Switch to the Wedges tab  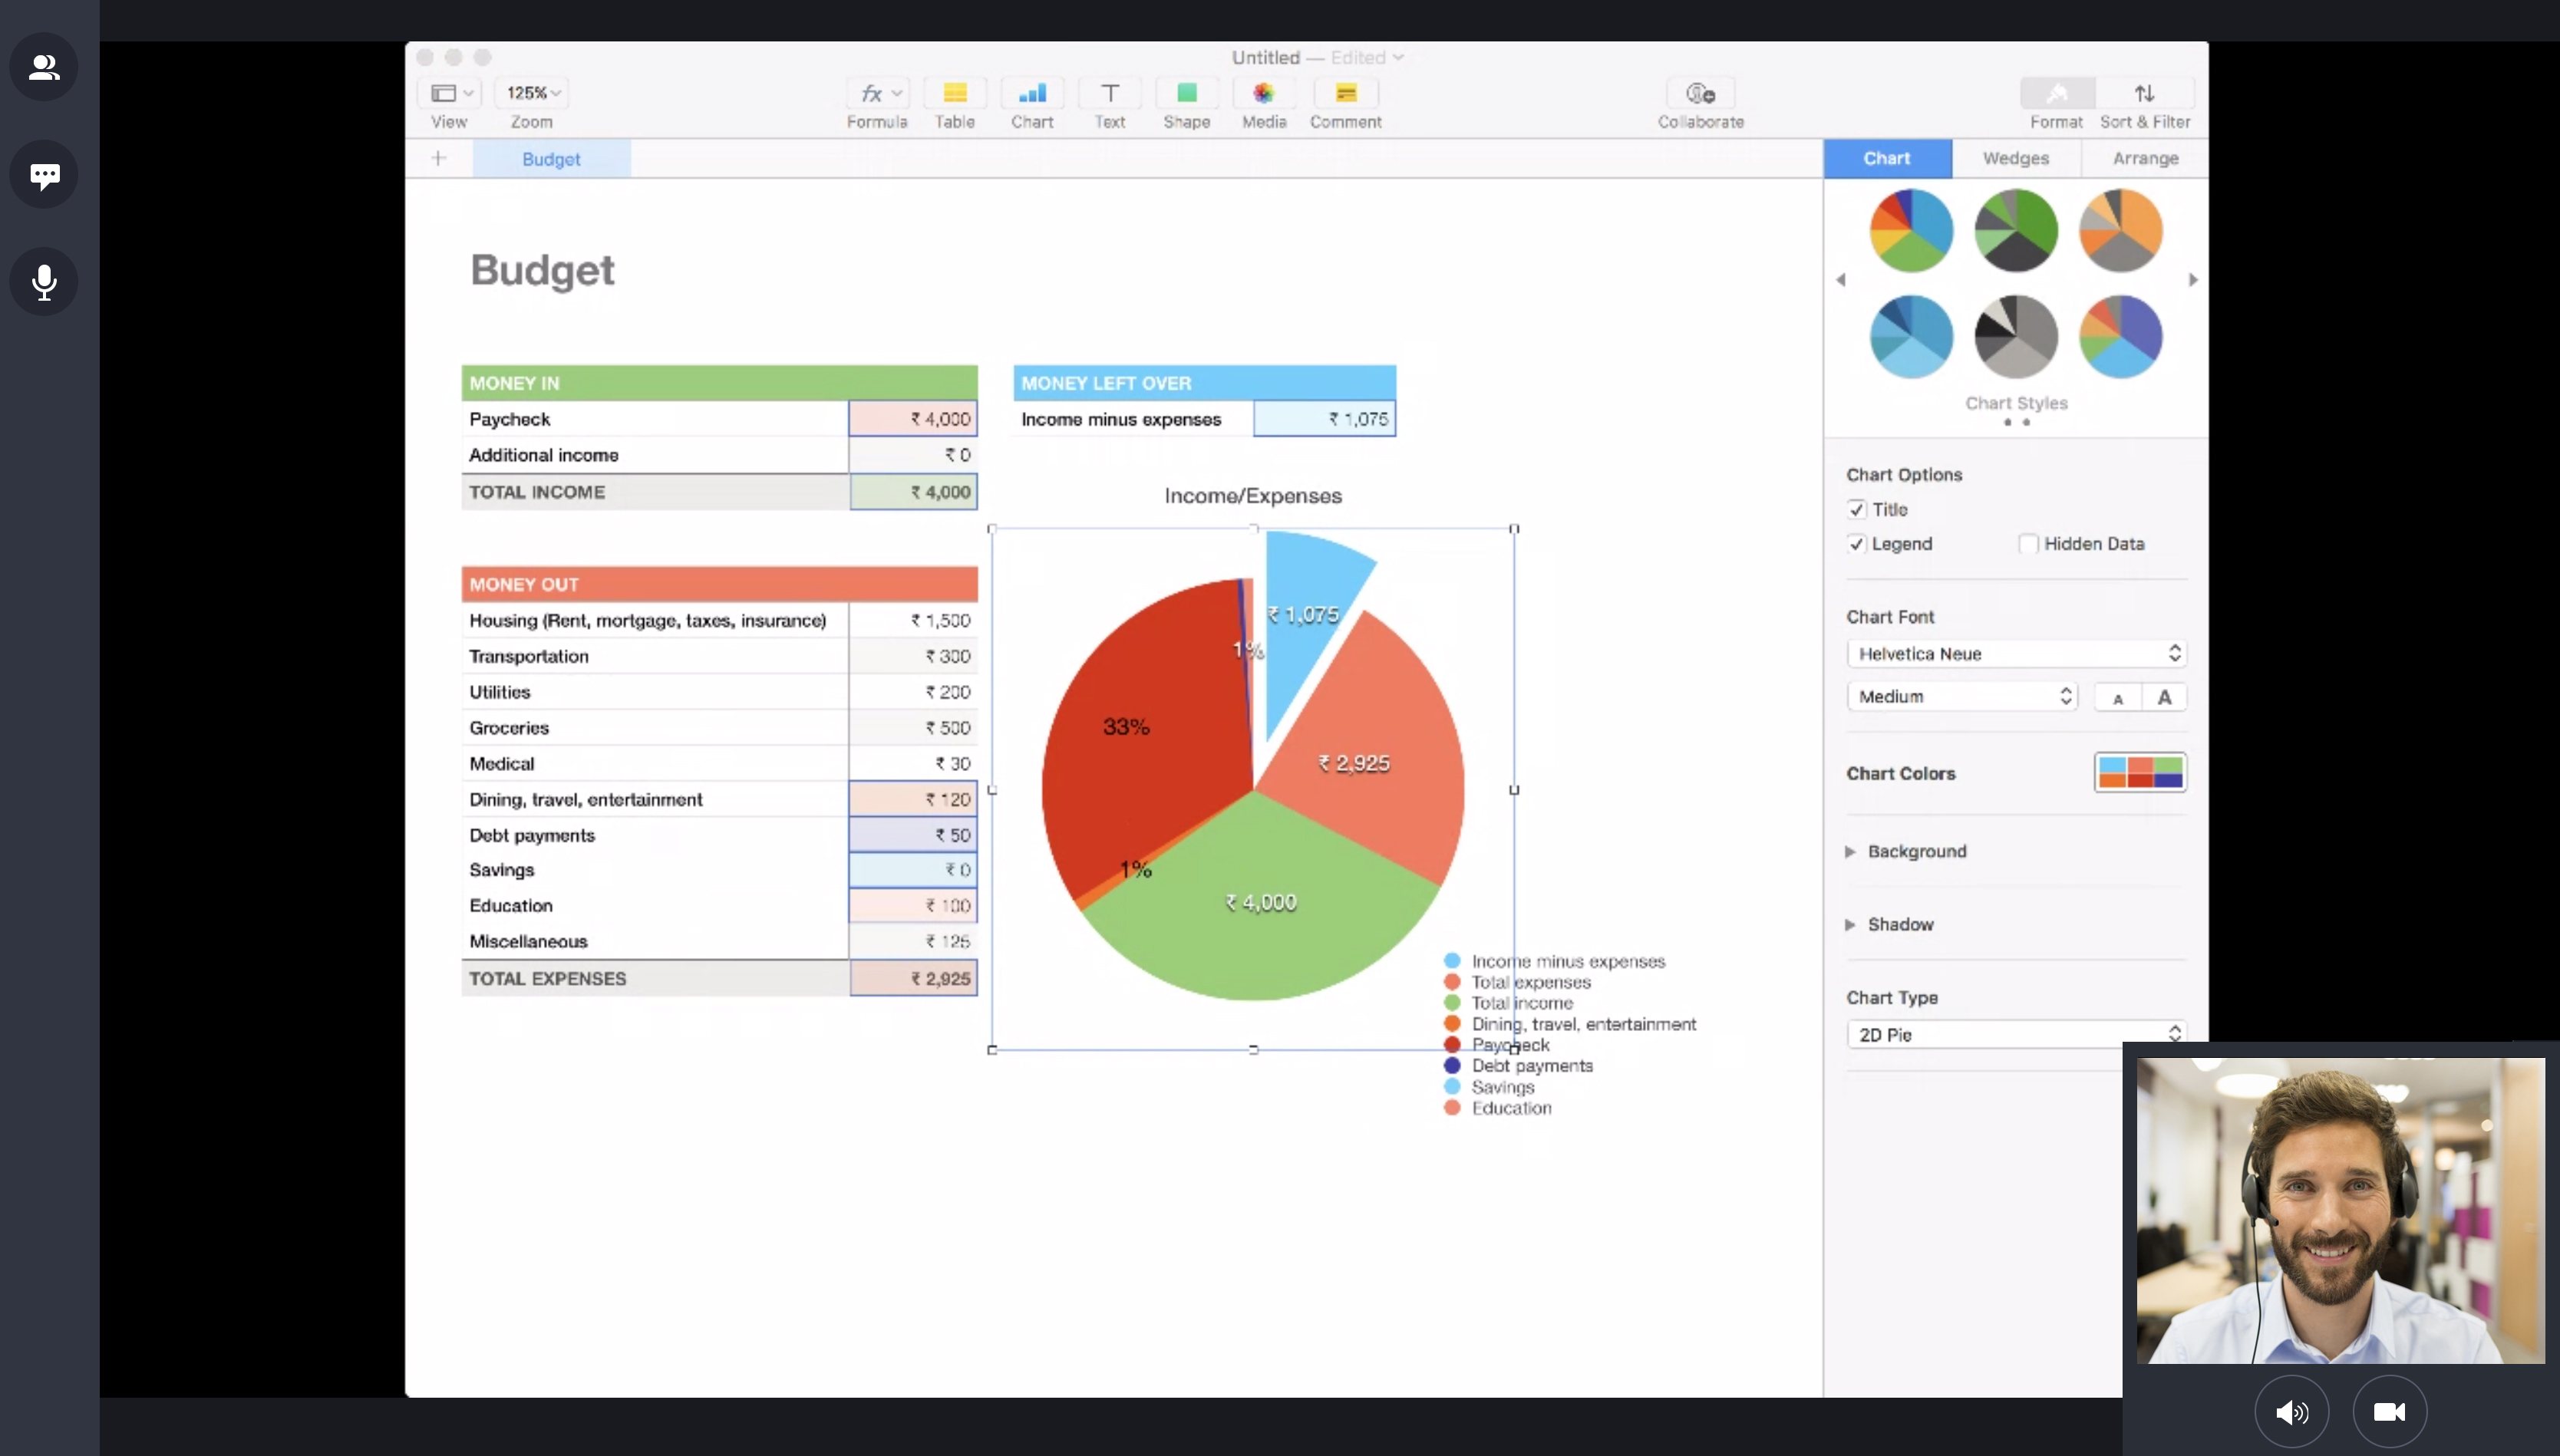tap(2016, 158)
